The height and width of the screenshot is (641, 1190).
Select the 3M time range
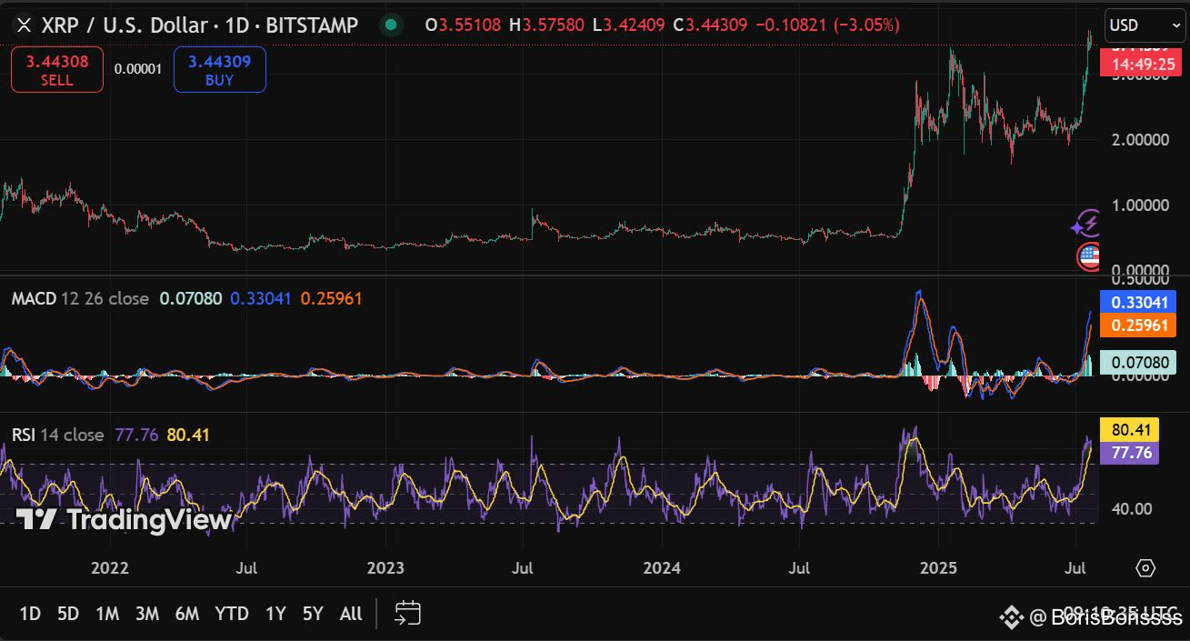tap(147, 614)
